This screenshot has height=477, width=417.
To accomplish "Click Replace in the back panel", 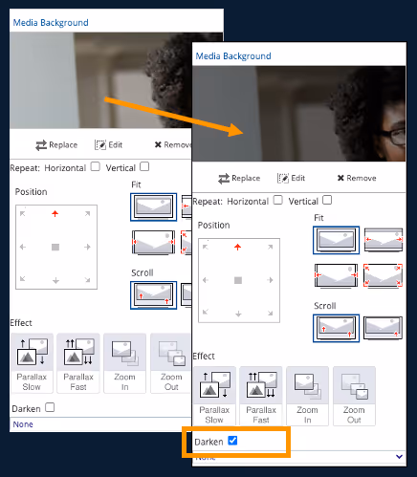I will [56, 145].
